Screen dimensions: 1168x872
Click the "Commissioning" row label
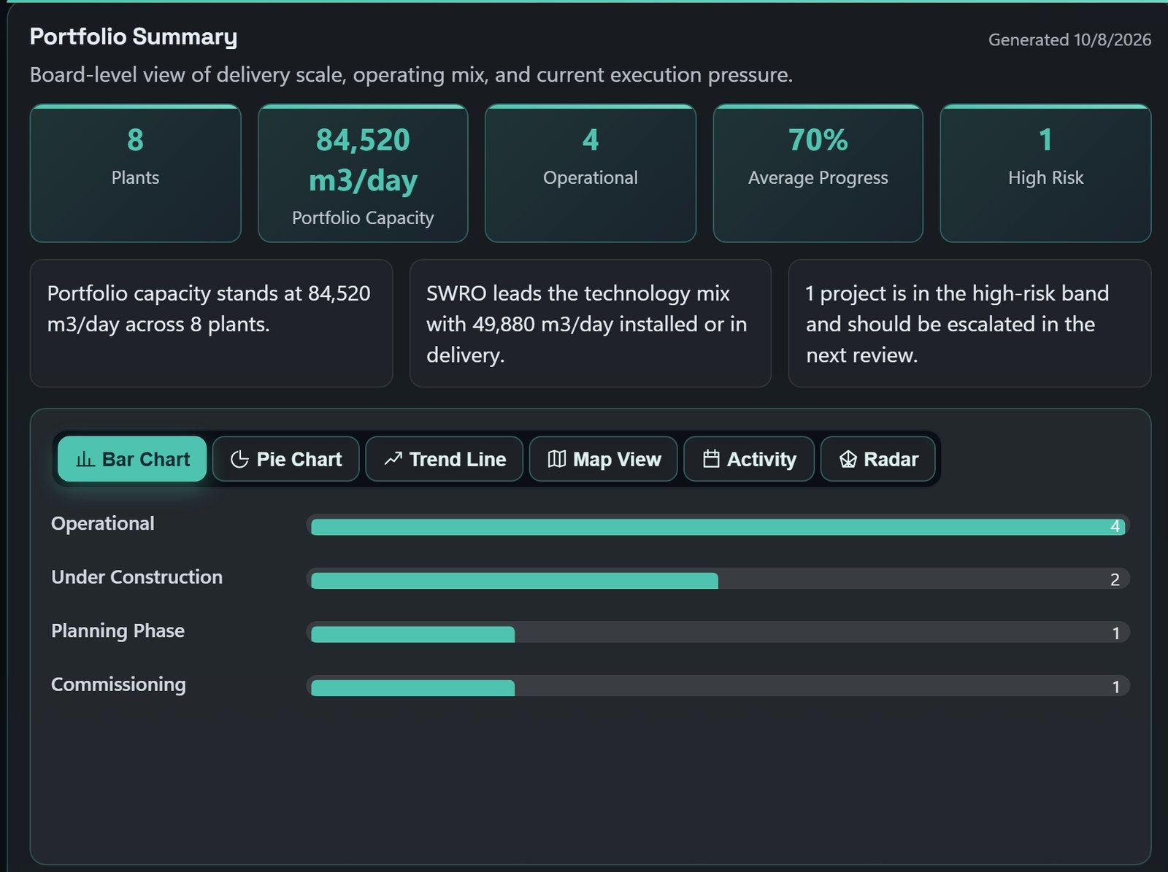point(118,684)
